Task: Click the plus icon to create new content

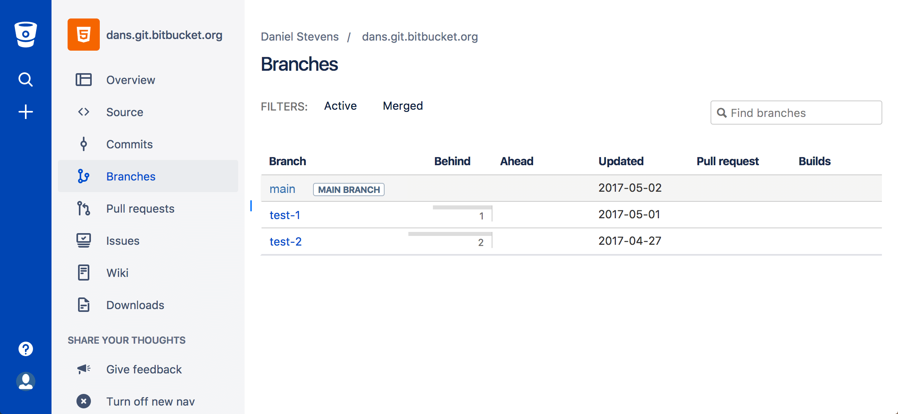Action: 25,111
